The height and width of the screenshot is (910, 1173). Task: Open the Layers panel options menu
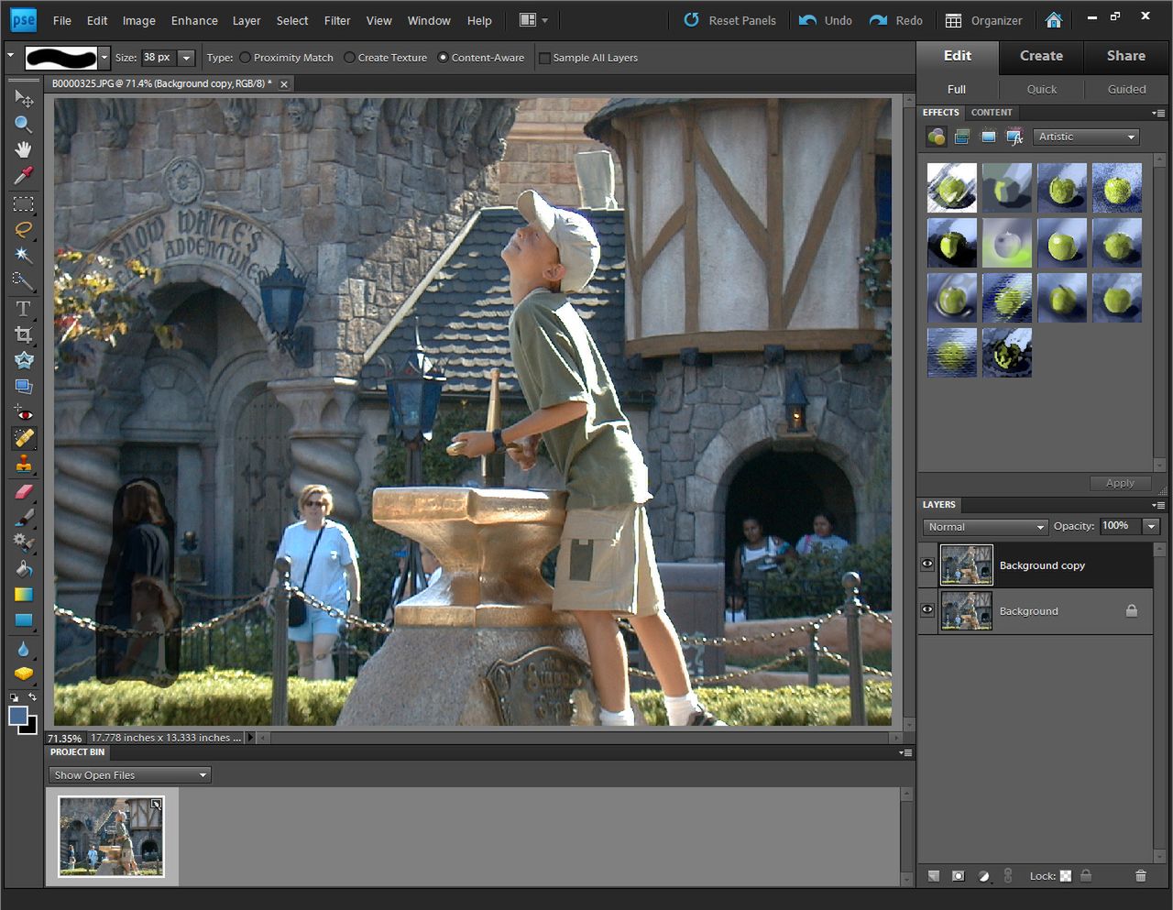(1159, 505)
